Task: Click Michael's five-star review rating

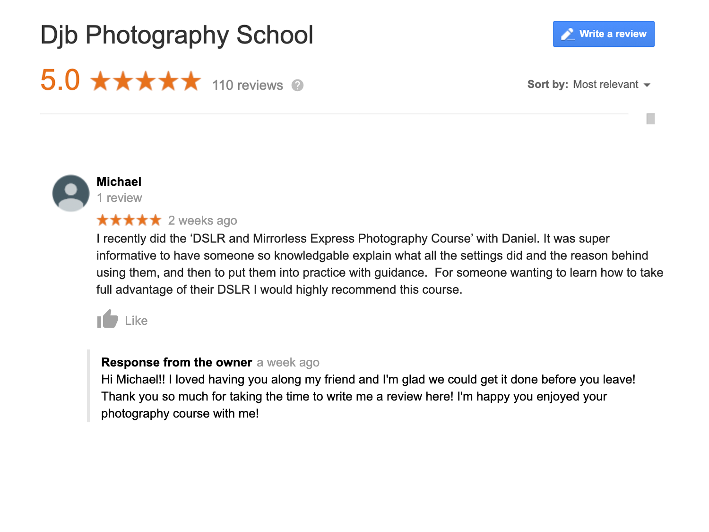Action: (129, 220)
